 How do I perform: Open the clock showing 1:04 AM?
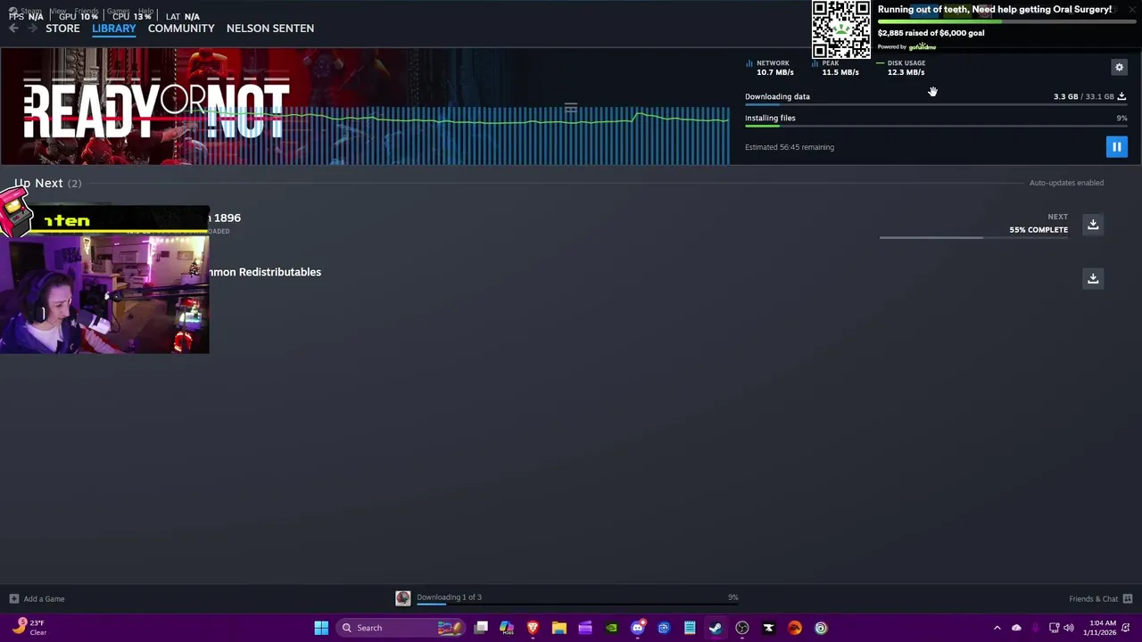pyautogui.click(x=1098, y=628)
